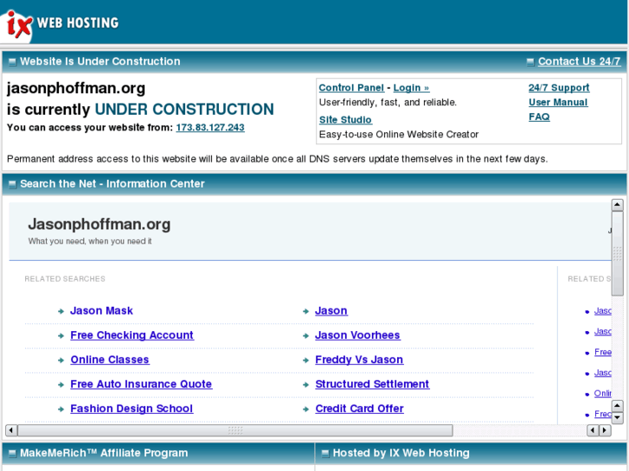Click the arrow bullet beside Jason Voorhees
This screenshot has width=629, height=471.
pos(306,336)
